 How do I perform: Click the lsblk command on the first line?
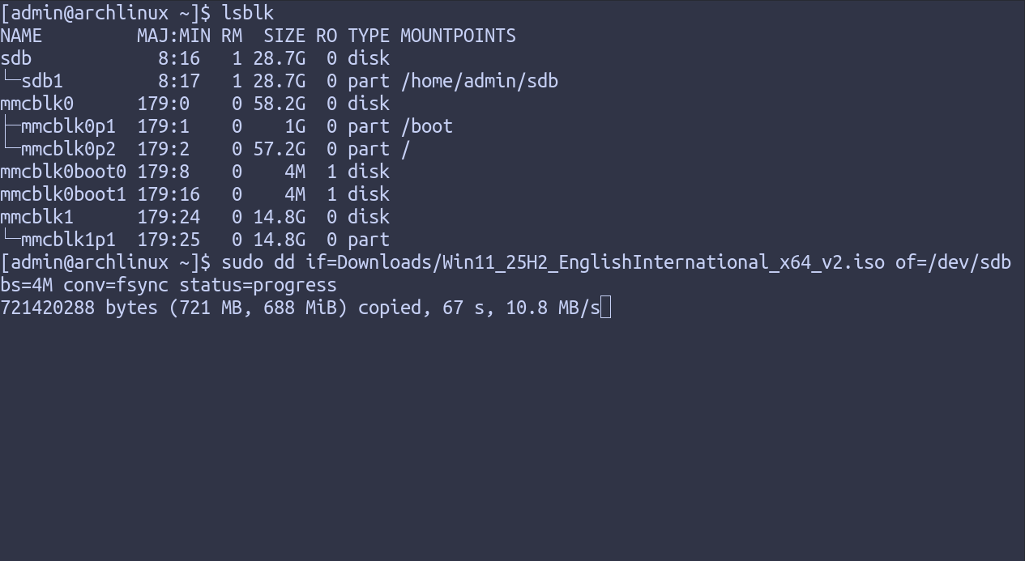click(x=247, y=13)
